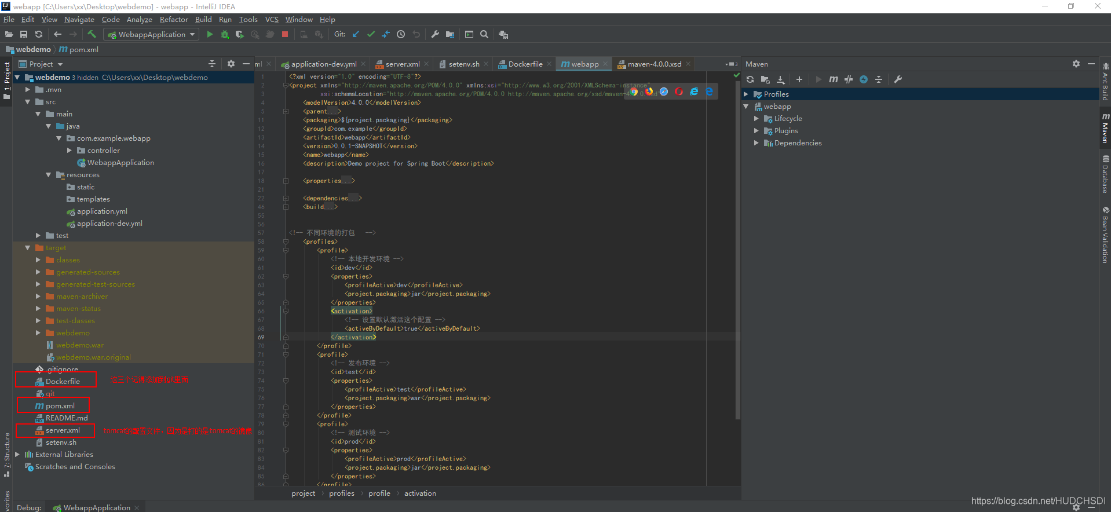Image resolution: width=1111 pixels, height=512 pixels.
Task: Open Project Structure folder icon
Action: point(450,35)
